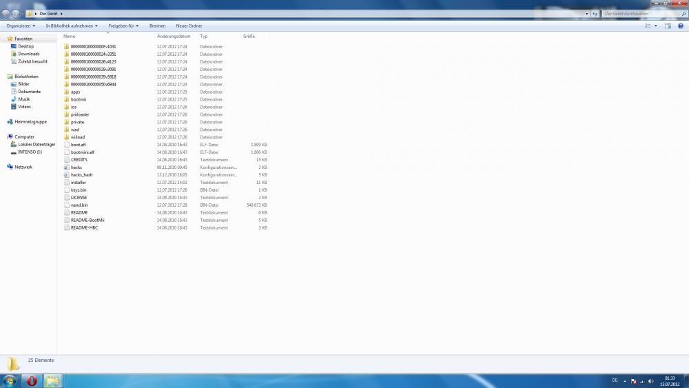This screenshot has height=388, width=689.
Task: Expand the 'In Bibliothek aufnehmen' dropdown
Action: coord(72,25)
